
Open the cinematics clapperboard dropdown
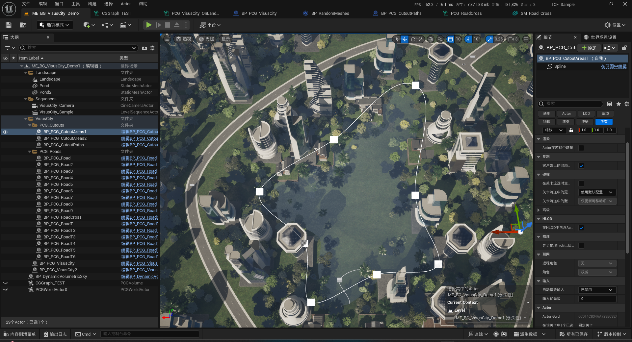point(125,25)
